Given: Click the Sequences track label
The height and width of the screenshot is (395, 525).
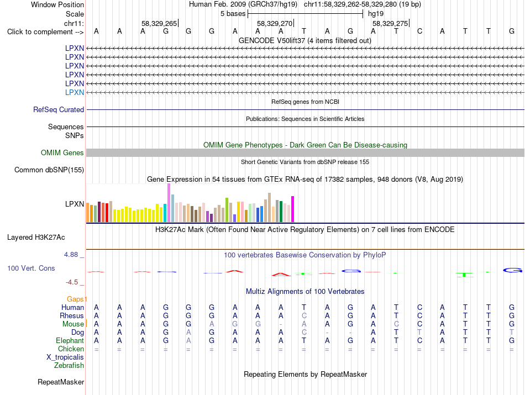Looking at the screenshot, I should point(66,127).
